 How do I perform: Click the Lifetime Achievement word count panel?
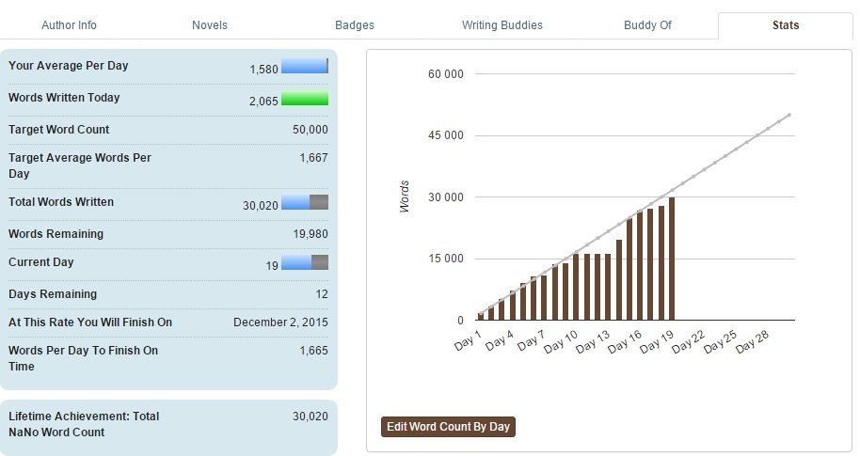(x=168, y=424)
